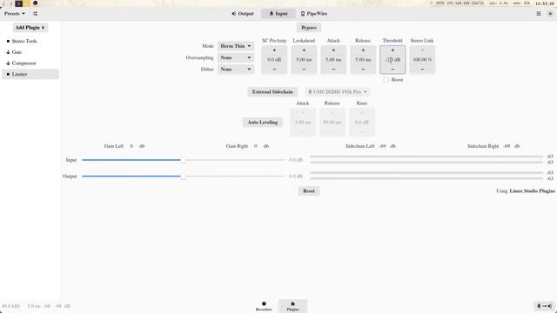
Task: Increase top-row Attack with plus button
Action: 333,50
